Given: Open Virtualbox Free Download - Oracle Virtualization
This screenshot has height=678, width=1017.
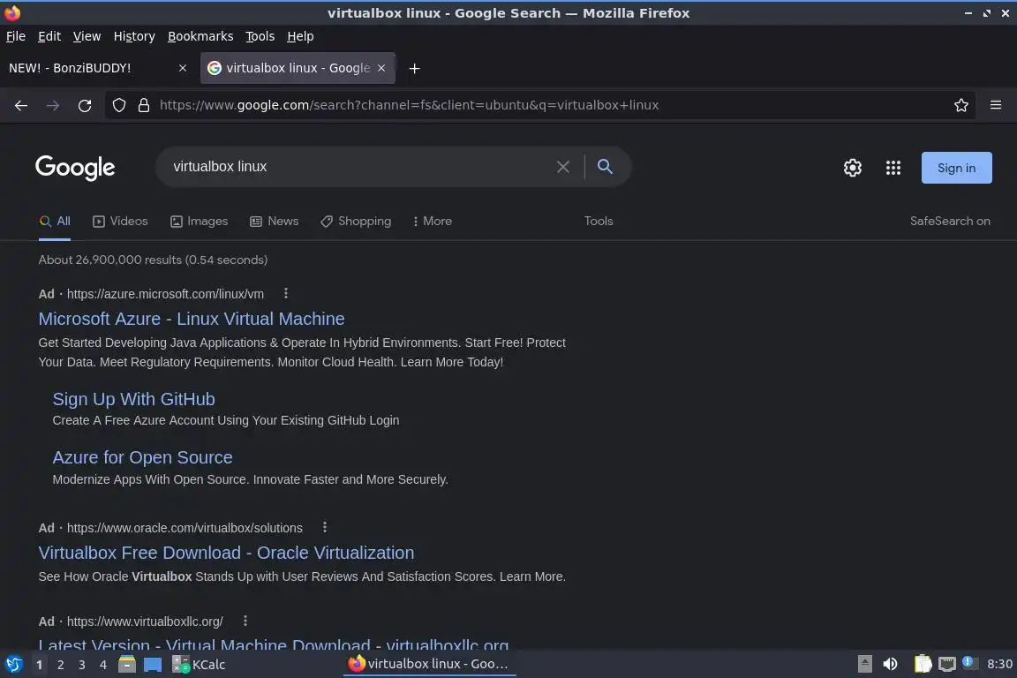Looking at the screenshot, I should (226, 553).
